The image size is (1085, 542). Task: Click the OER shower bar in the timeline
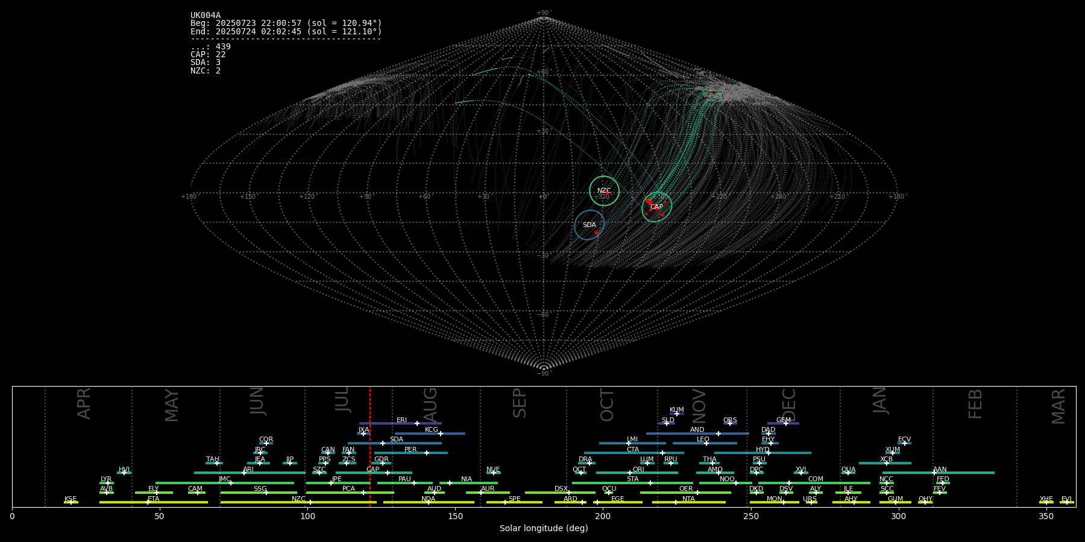(x=685, y=492)
